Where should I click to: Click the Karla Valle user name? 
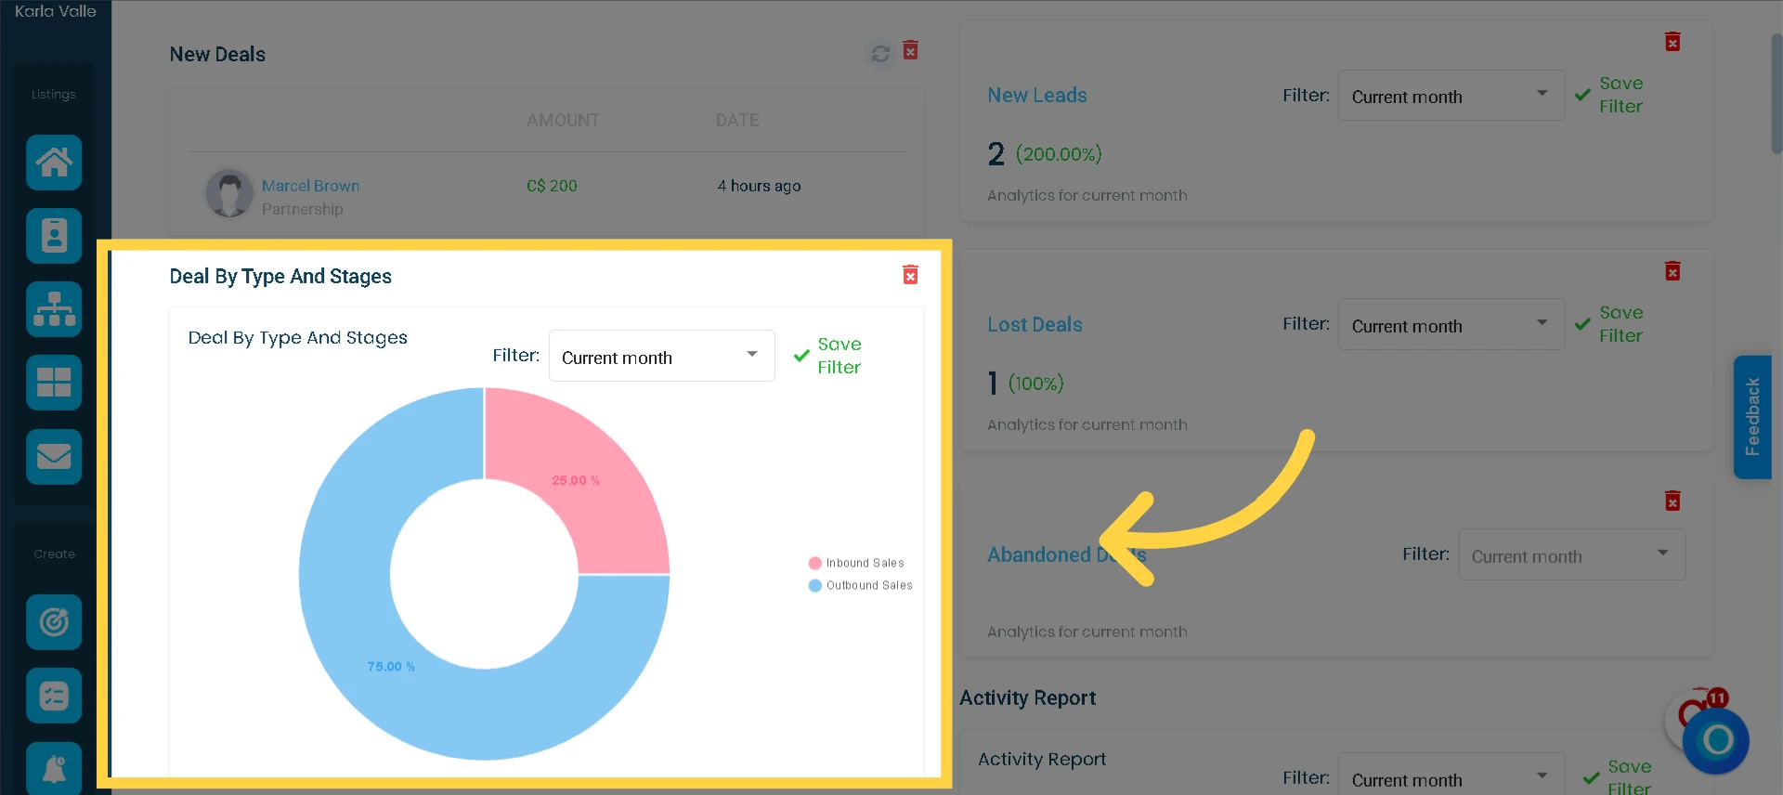[x=56, y=11]
